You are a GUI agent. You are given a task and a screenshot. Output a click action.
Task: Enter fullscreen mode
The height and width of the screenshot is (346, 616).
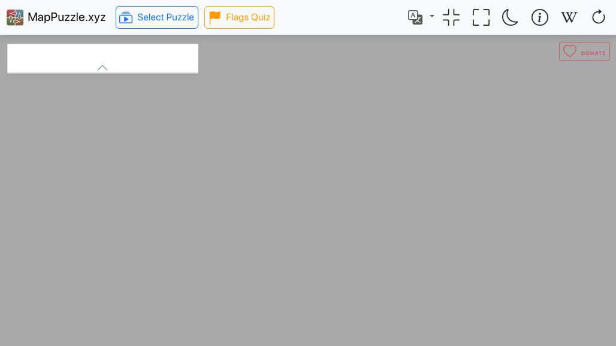coord(481,17)
